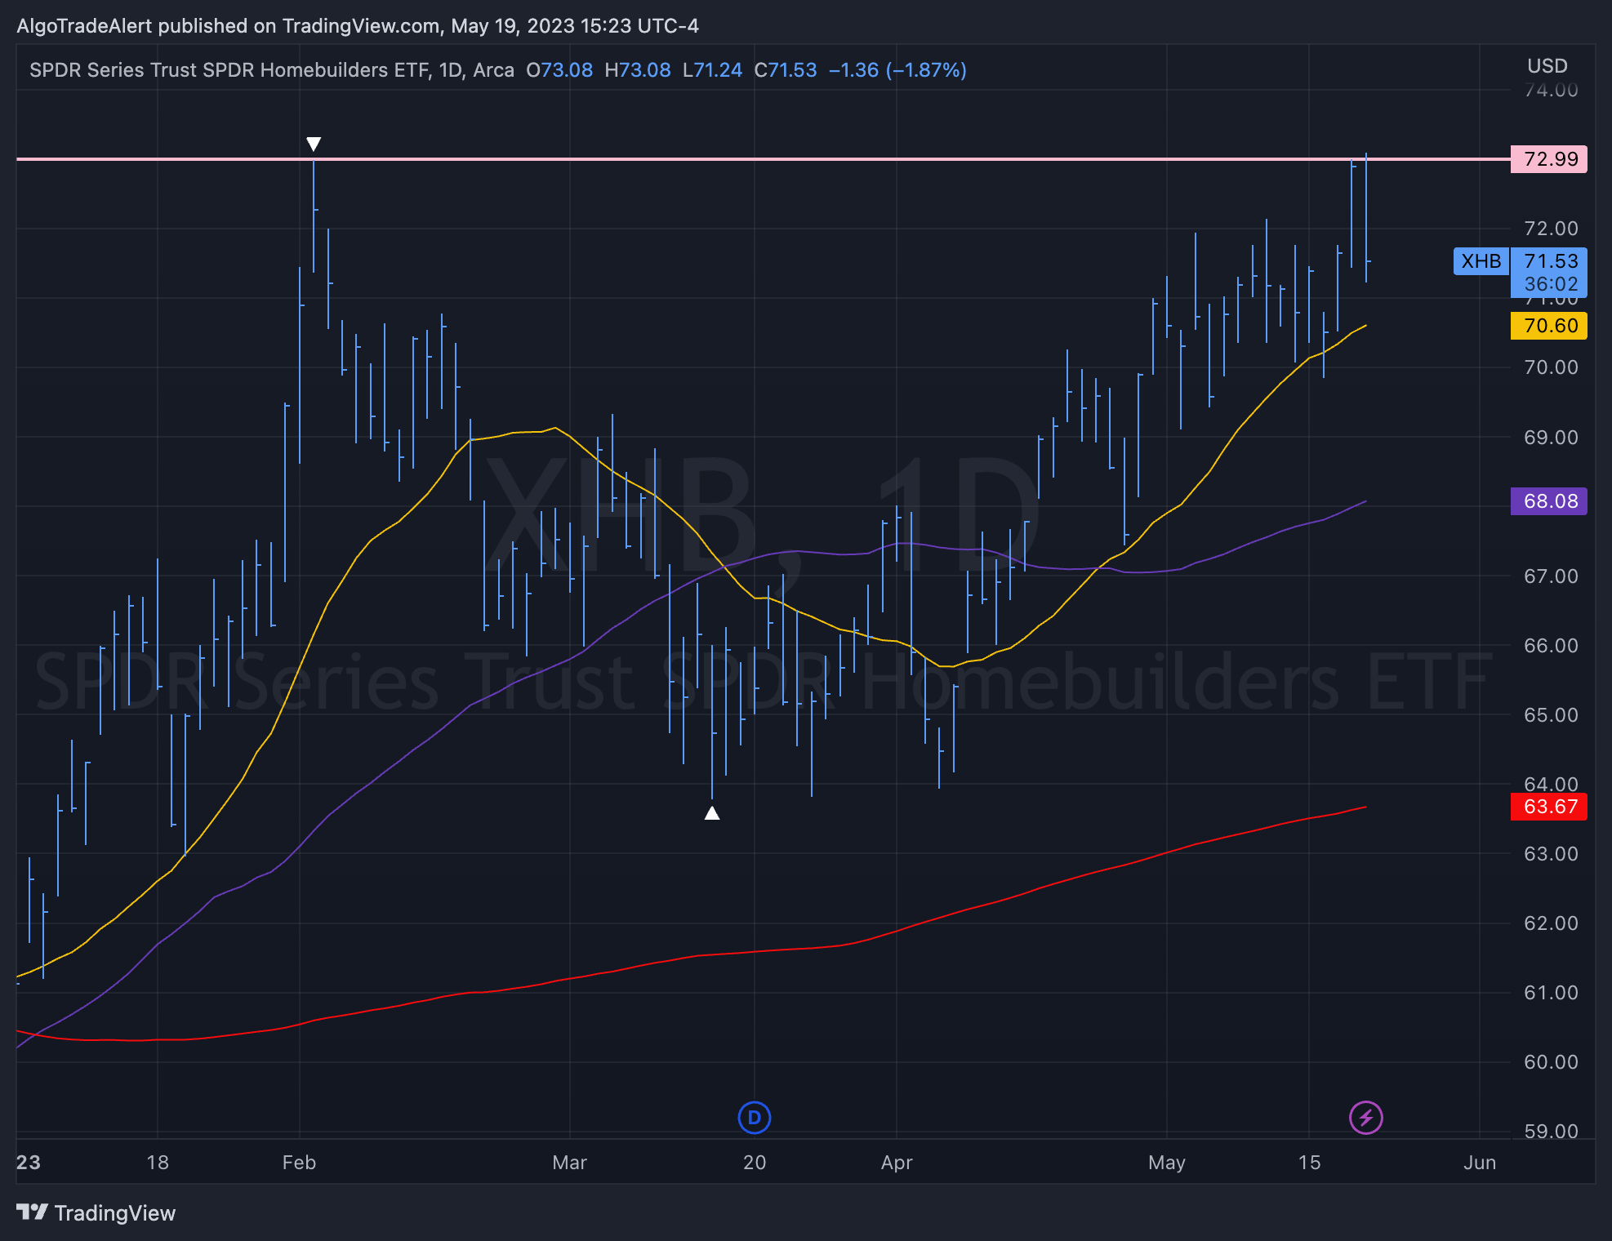
Task: Click the 63.00 price axis label
Action: coord(1551,854)
